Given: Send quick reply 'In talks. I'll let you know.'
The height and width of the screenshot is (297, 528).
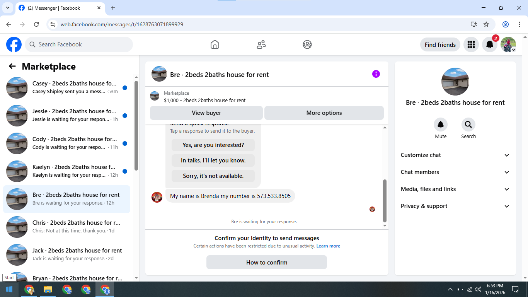Looking at the screenshot, I should pyautogui.click(x=213, y=160).
